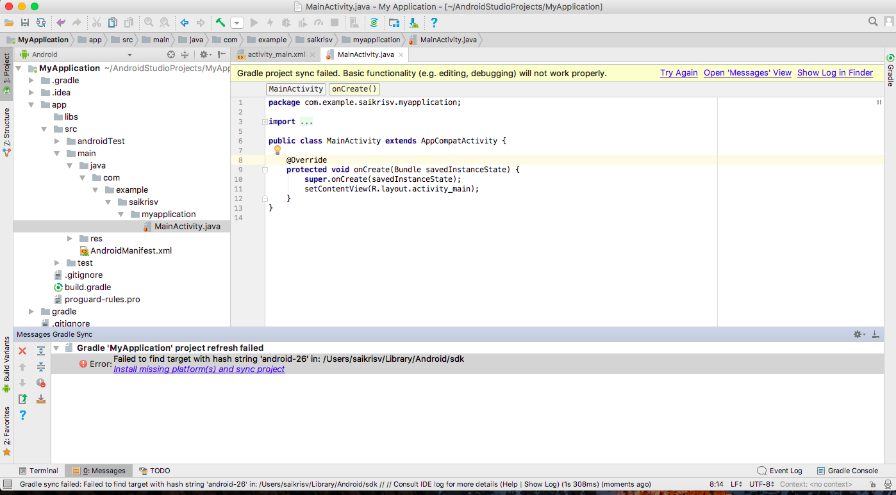Image resolution: width=896 pixels, height=495 pixels.
Task: Change LF line separator in status bar
Action: pos(736,484)
